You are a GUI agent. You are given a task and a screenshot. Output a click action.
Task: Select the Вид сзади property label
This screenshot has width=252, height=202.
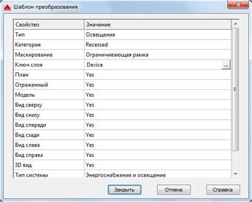[49, 135]
